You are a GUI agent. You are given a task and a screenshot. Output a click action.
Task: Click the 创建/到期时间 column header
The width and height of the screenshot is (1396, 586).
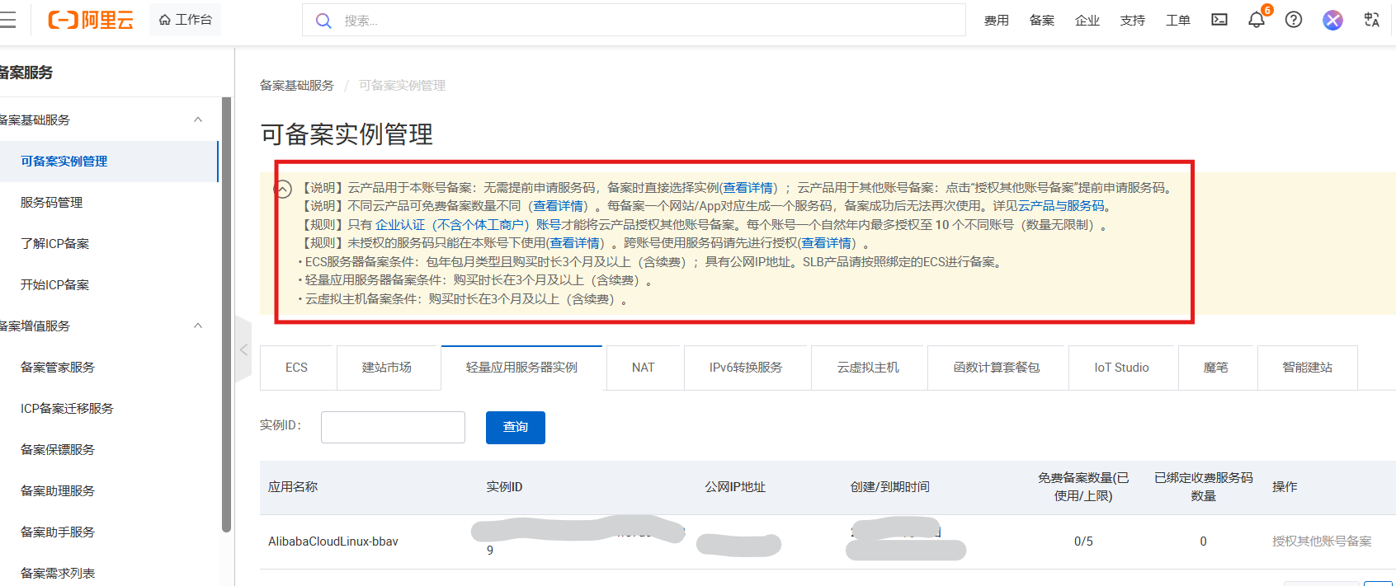(x=890, y=487)
